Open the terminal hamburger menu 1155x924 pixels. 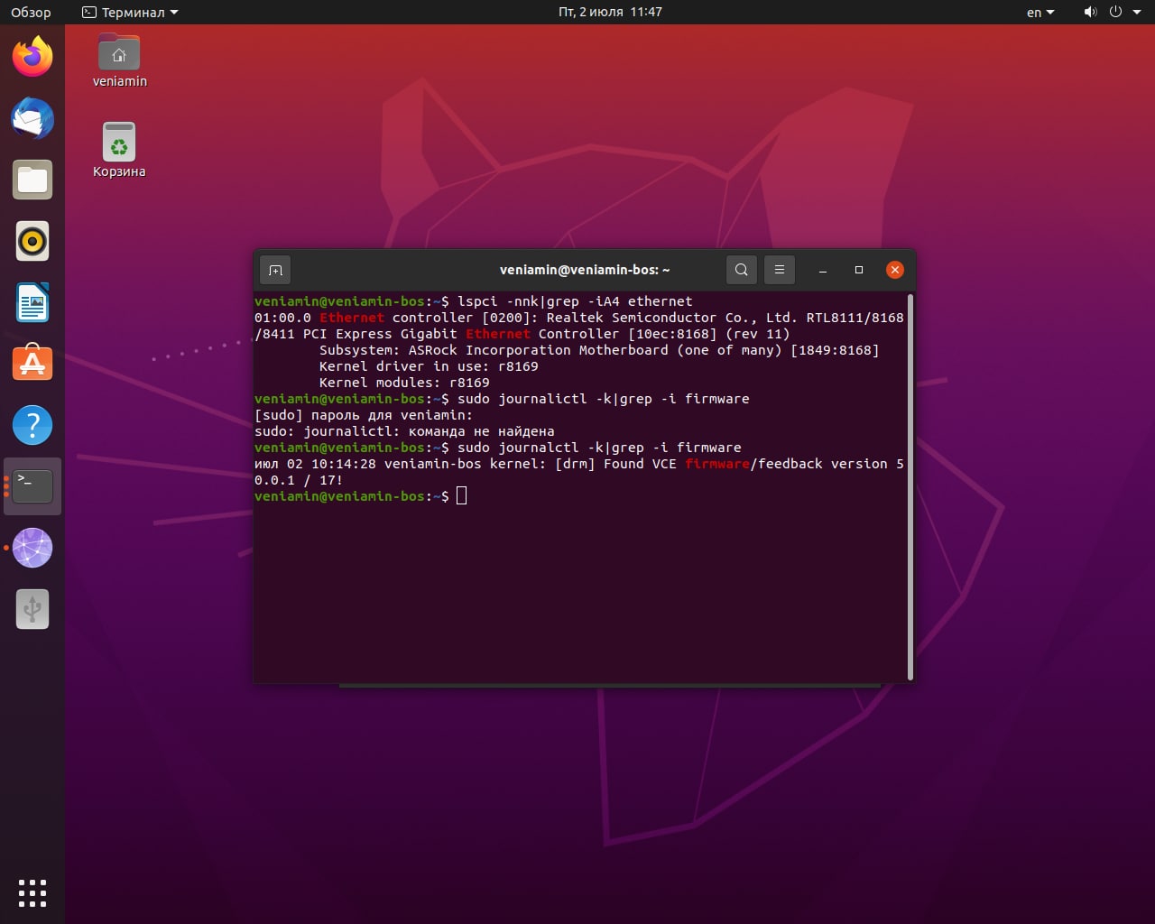click(780, 270)
